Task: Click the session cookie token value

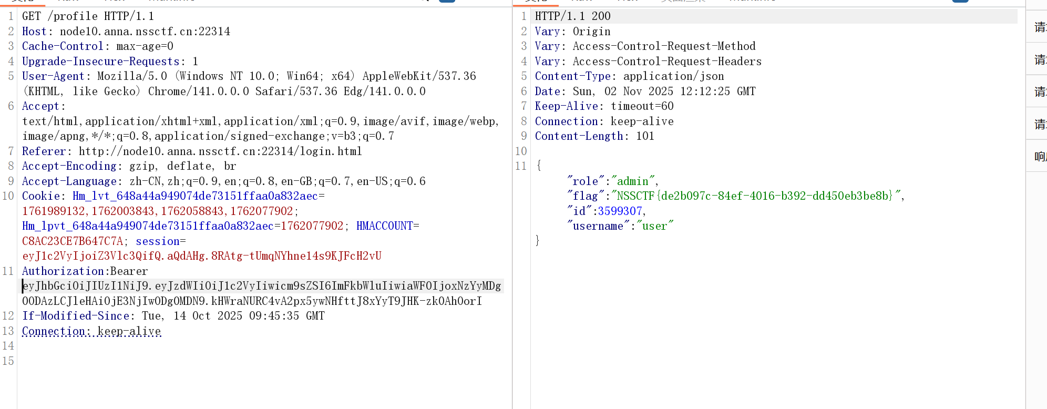Action: 201,256
